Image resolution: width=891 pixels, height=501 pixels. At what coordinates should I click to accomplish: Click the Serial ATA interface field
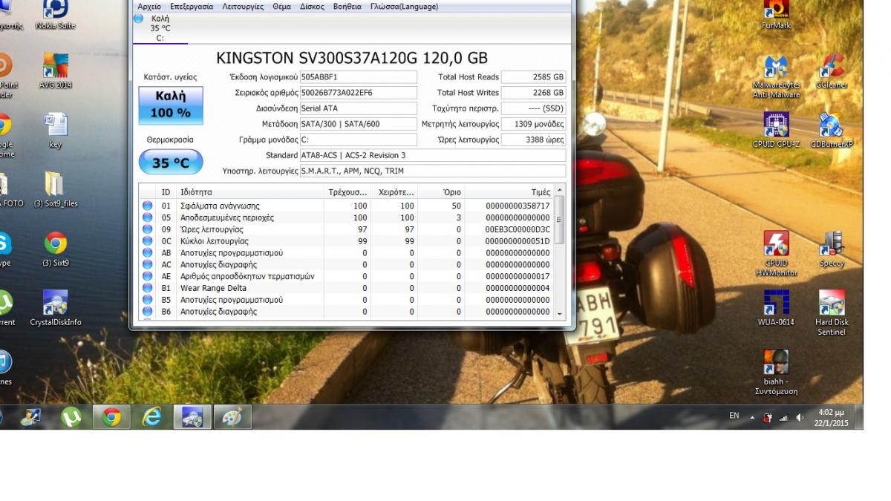pyautogui.click(x=359, y=108)
